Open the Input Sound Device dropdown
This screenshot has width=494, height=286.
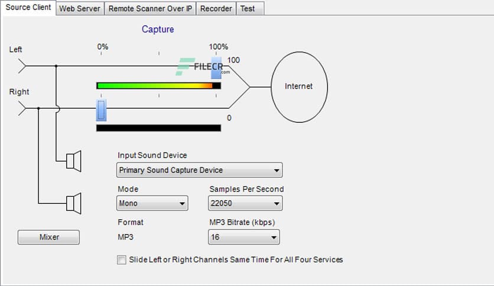click(199, 170)
